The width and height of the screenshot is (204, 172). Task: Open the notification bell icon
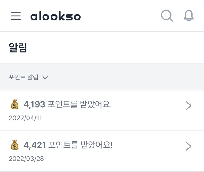click(189, 16)
